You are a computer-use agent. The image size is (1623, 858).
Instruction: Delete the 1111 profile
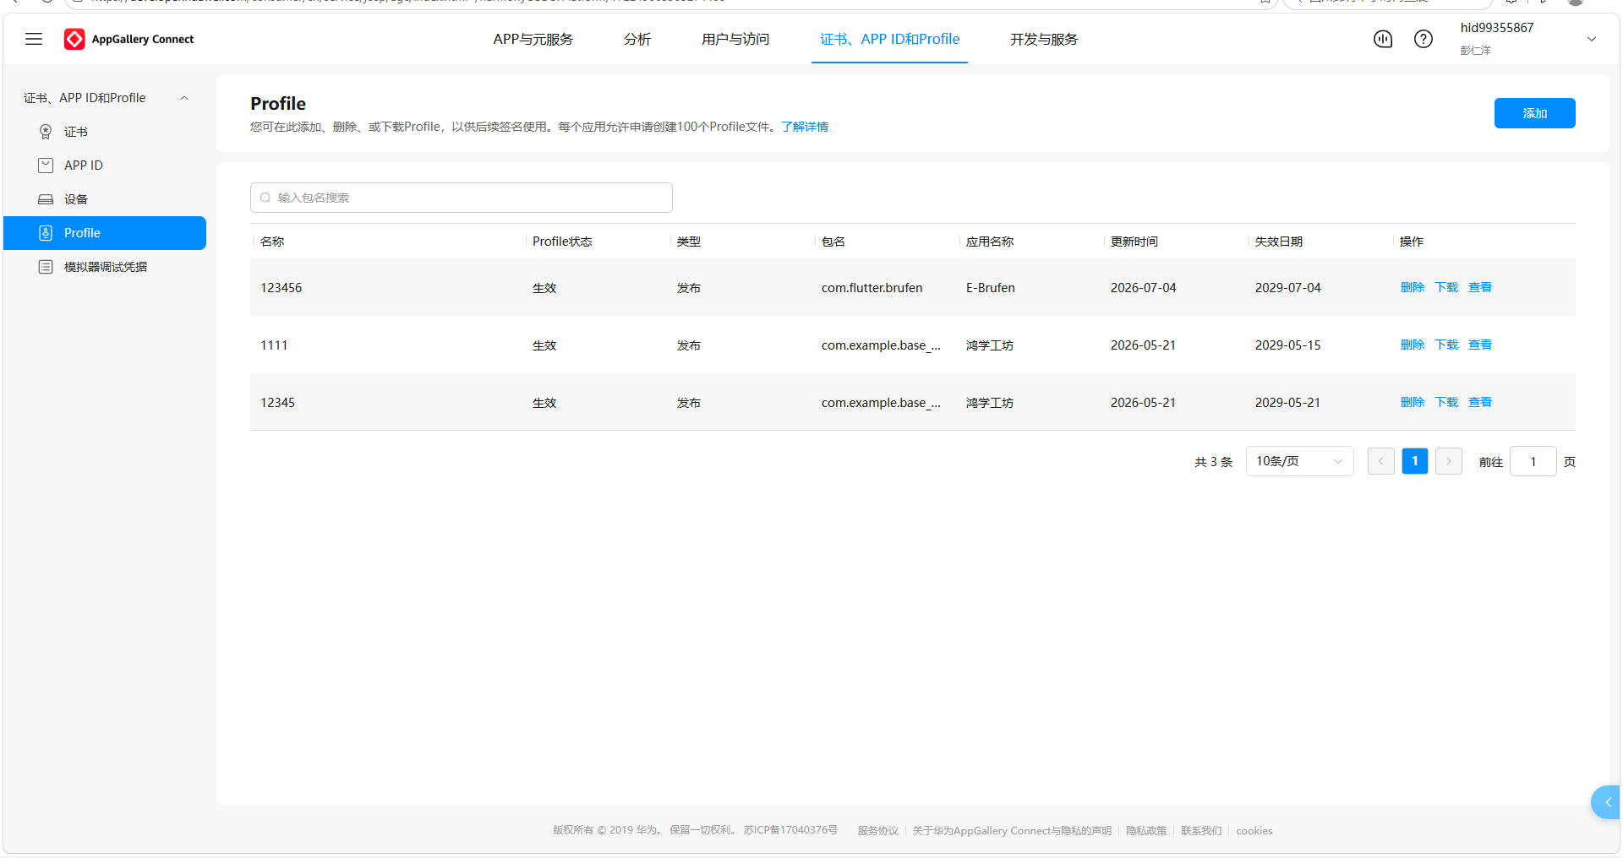tap(1413, 345)
